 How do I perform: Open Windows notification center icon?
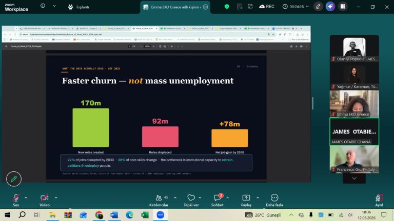coord(384,215)
